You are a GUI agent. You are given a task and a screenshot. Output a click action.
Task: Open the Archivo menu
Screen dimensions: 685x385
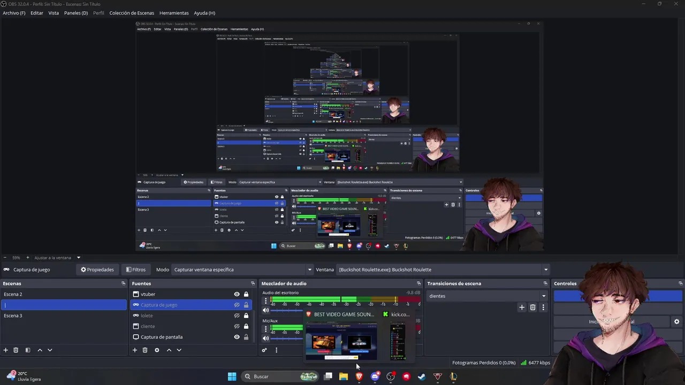click(x=14, y=13)
